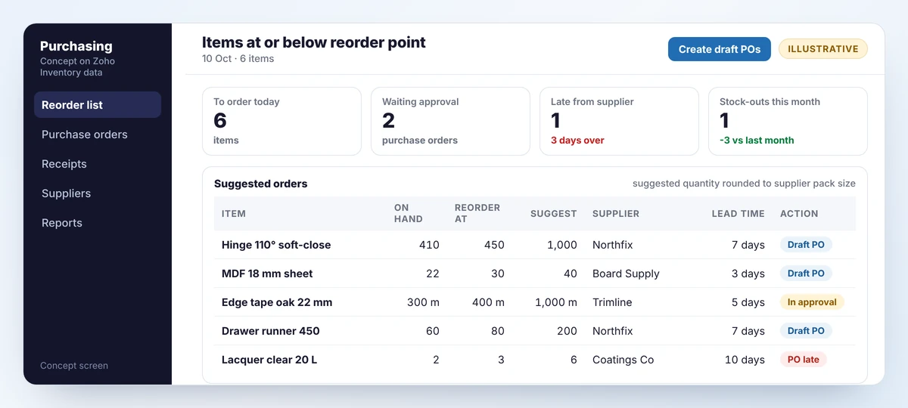Click the ACTION column header
Image resolution: width=908 pixels, height=408 pixels.
click(x=799, y=214)
